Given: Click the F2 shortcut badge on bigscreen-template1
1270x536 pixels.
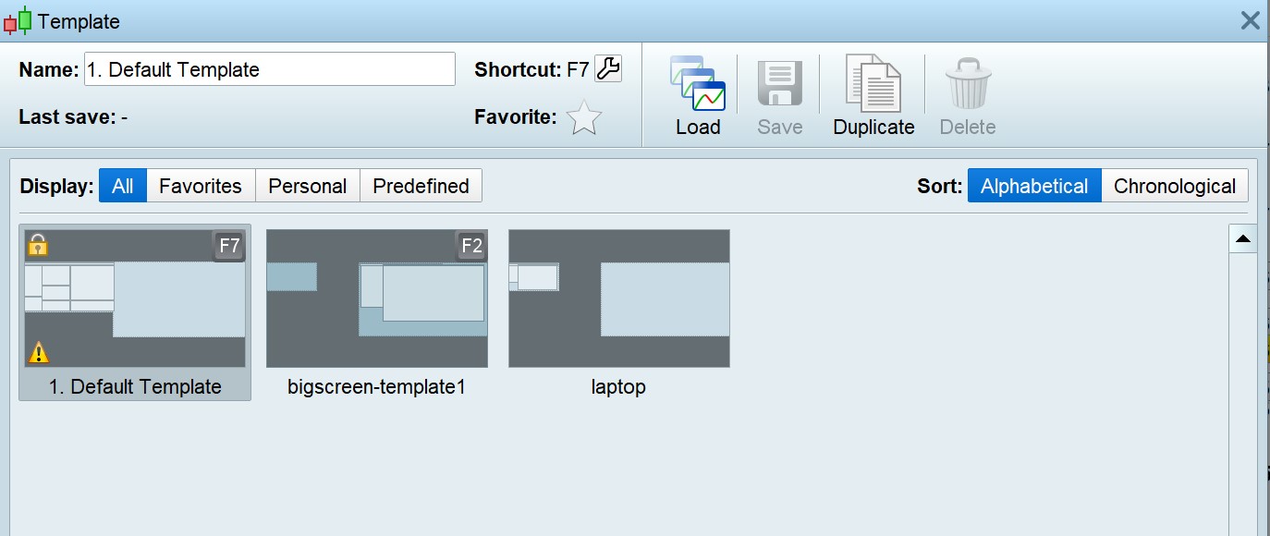Looking at the screenshot, I should coord(470,246).
